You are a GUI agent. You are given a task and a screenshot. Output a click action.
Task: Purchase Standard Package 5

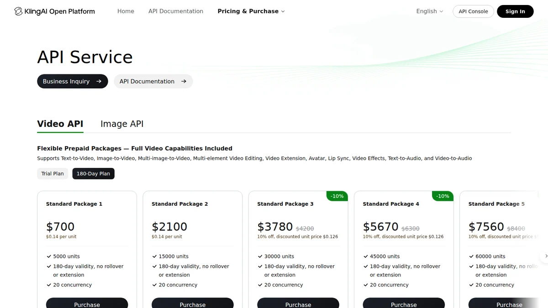tap(503, 304)
